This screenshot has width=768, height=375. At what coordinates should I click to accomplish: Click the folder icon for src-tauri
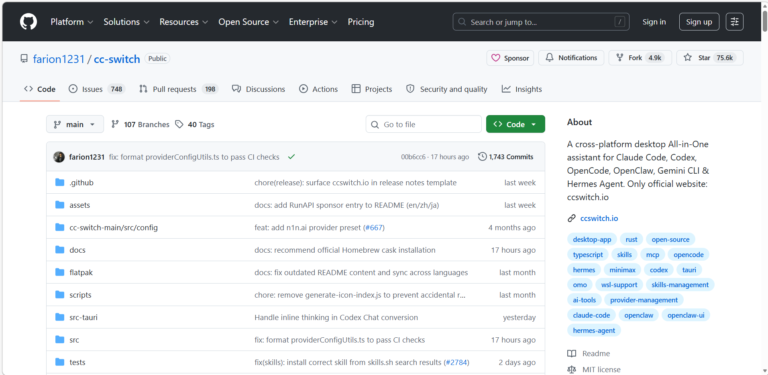click(60, 317)
